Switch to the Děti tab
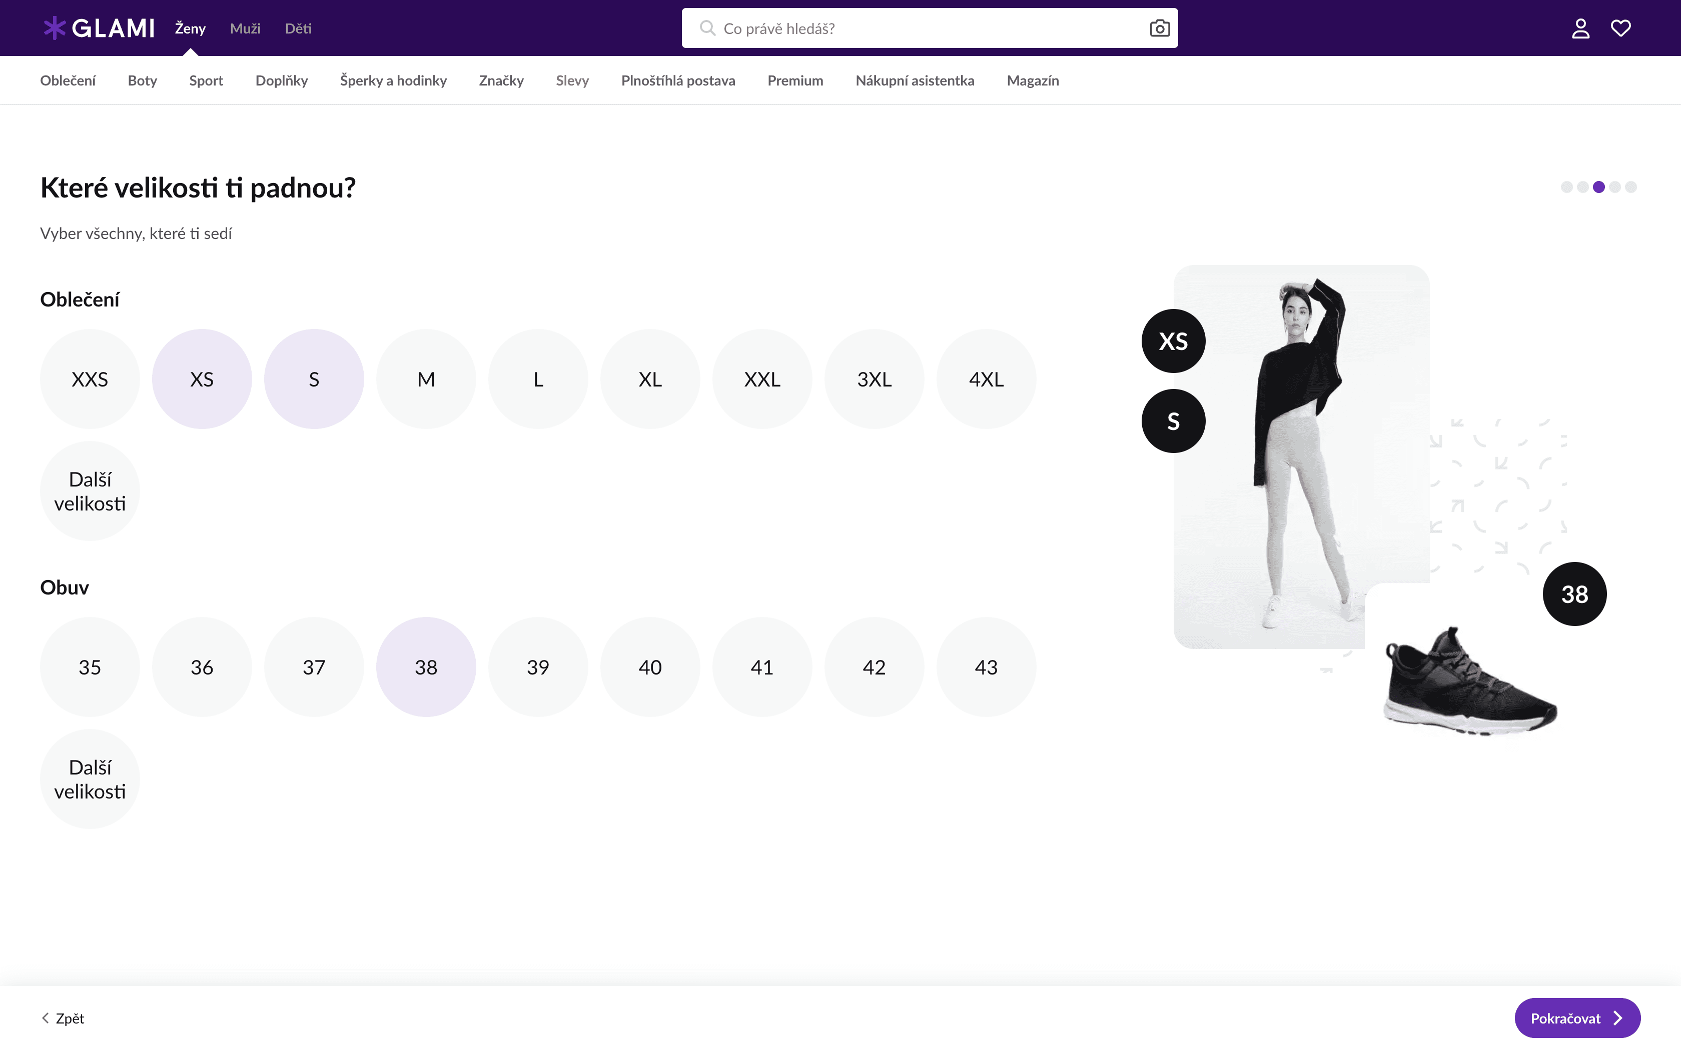The width and height of the screenshot is (1681, 1050). tap(298, 28)
